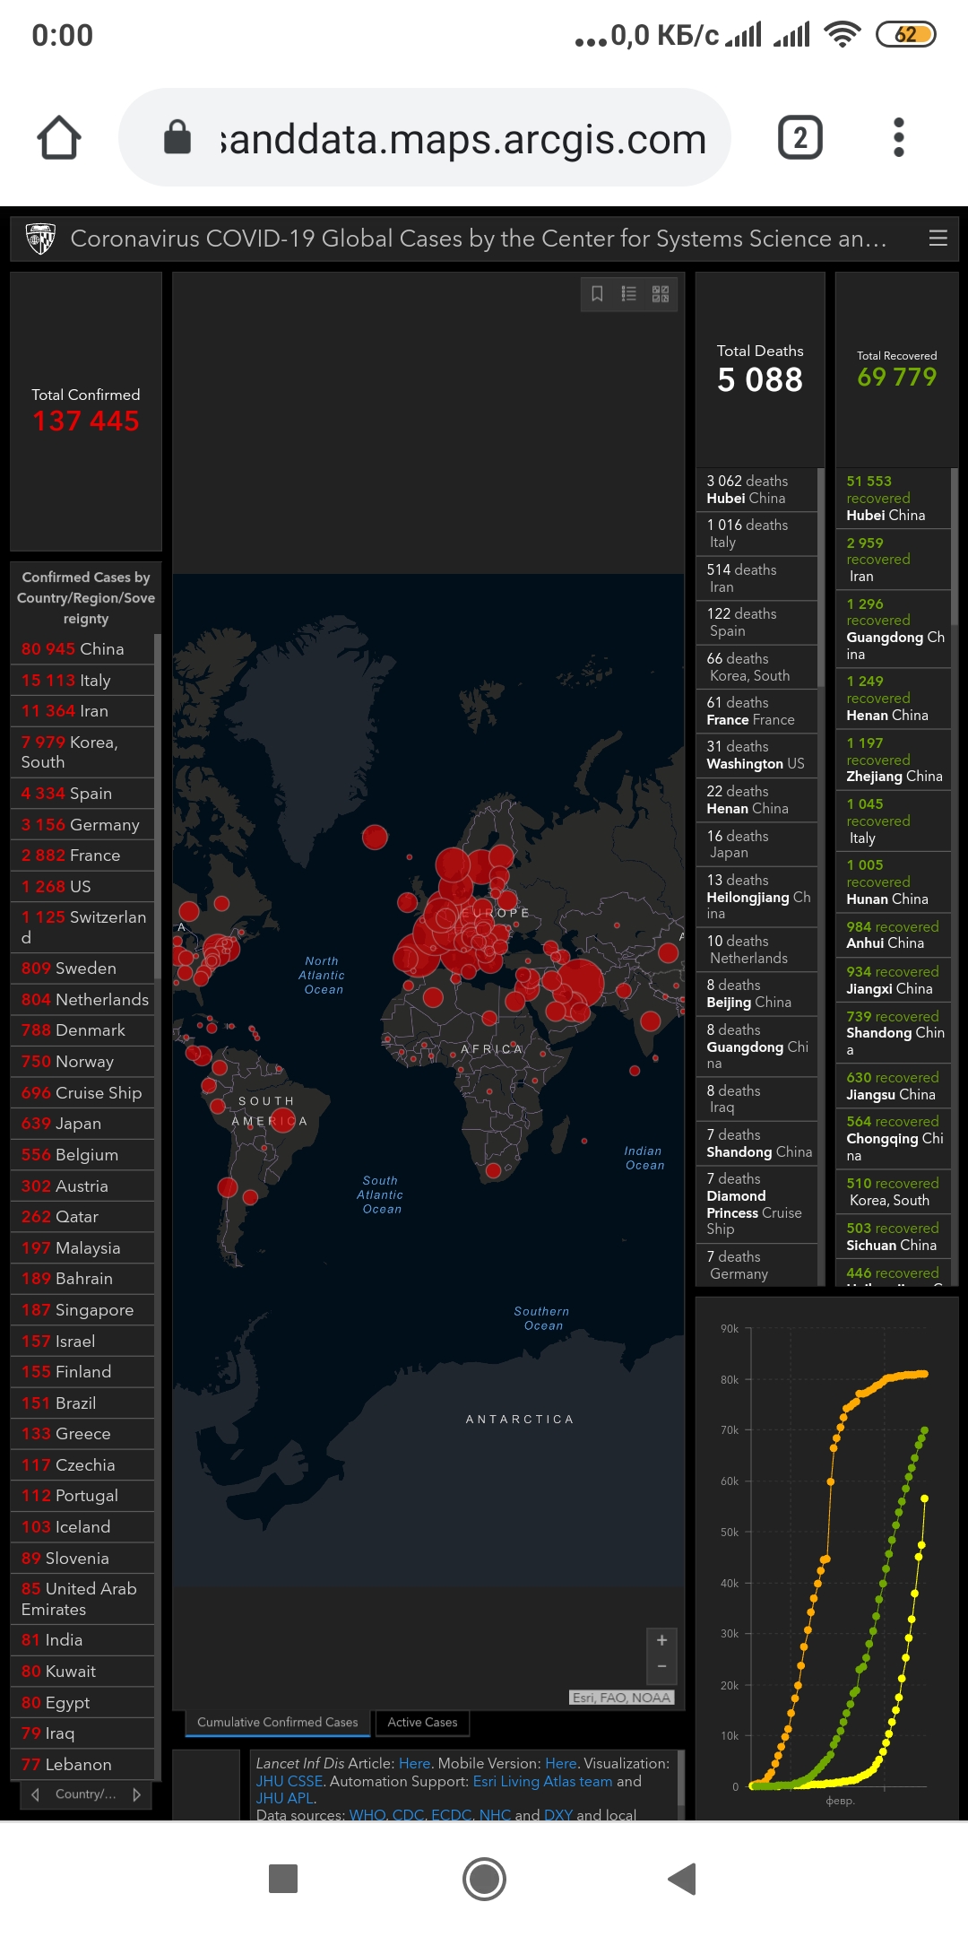Click the Total Recovered 69 779 counter
Image resolution: width=968 pixels, height=1937 pixels.
(896, 369)
